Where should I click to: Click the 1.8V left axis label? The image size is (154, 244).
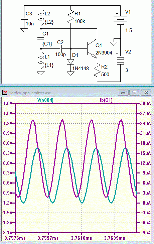pos(8,104)
